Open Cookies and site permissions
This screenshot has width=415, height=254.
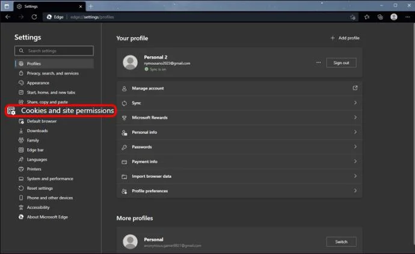click(x=61, y=110)
